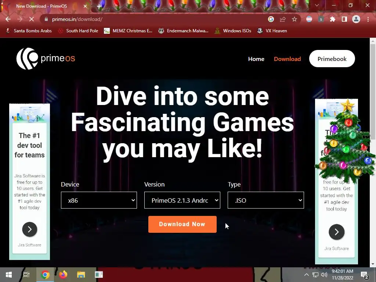Open a new tab with plus button
This screenshot has height=282, width=376.
pos(99,6)
